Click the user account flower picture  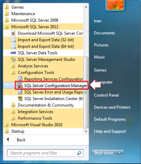[x=115, y=5]
